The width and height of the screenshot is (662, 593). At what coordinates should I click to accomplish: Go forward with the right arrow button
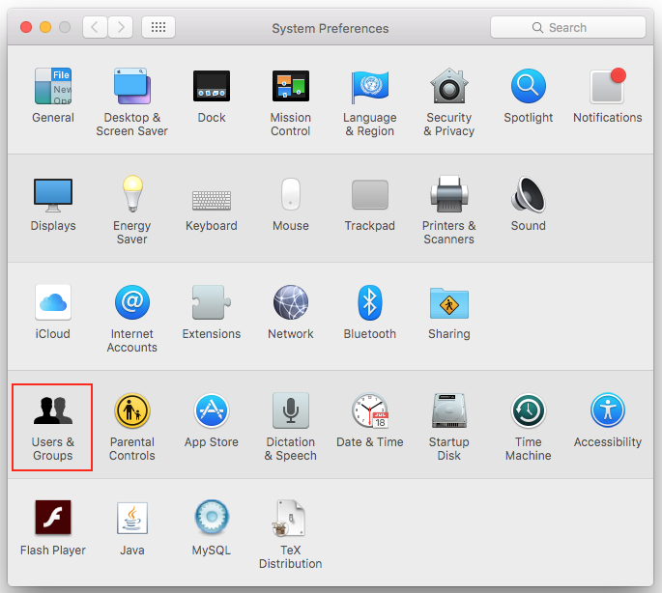point(121,27)
